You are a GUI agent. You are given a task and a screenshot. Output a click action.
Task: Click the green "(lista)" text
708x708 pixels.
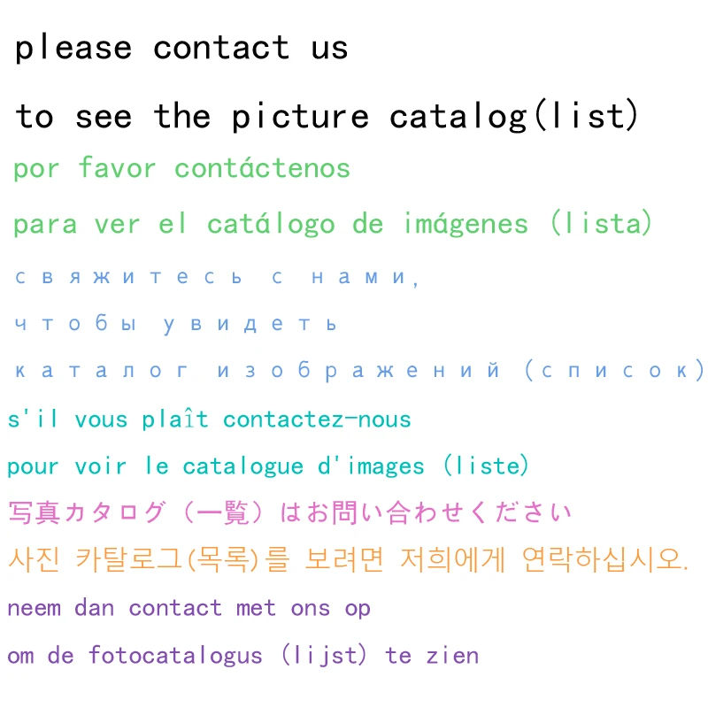coord(602,224)
